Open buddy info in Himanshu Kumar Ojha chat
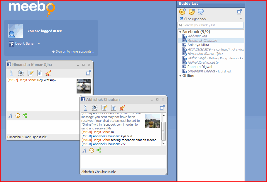Image resolution: width=267 pixels, height=182 pixels. click(x=11, y=73)
